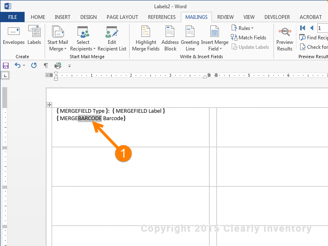Open the Envelopes tool
The width and height of the screenshot is (328, 246).
pyautogui.click(x=14, y=36)
